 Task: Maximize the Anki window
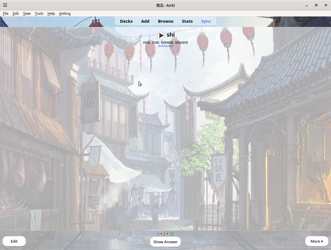point(316,5)
